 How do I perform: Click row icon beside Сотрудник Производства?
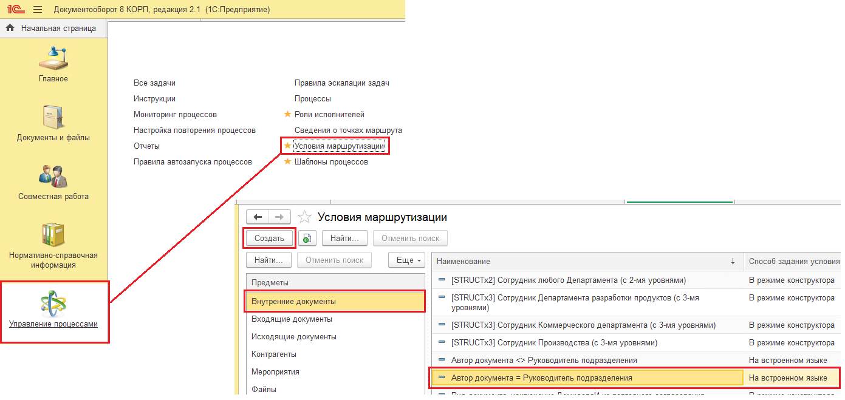point(442,342)
